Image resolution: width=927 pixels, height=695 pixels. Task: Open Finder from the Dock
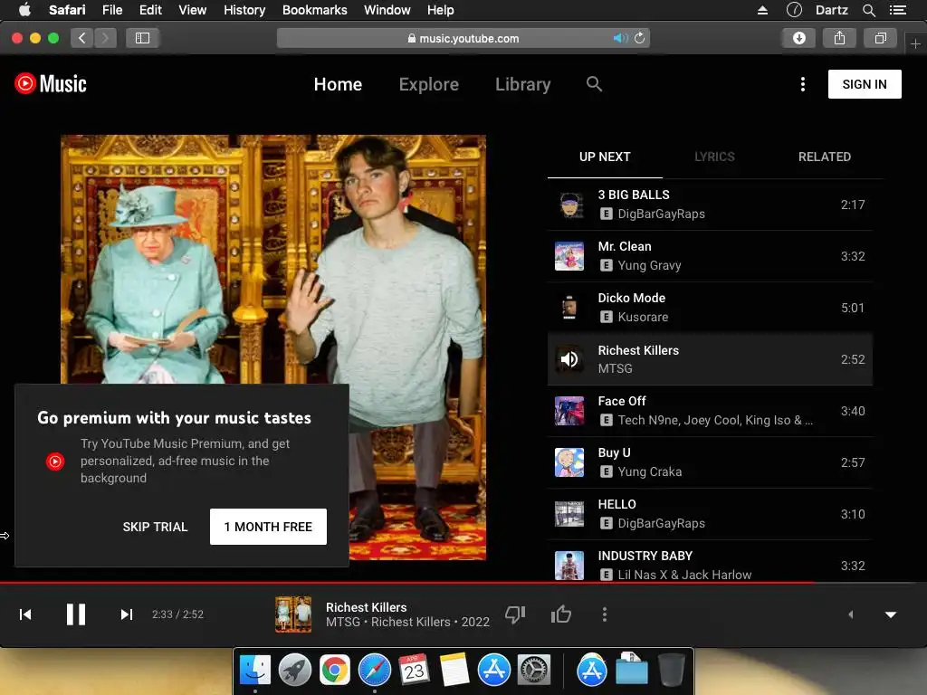(254, 670)
